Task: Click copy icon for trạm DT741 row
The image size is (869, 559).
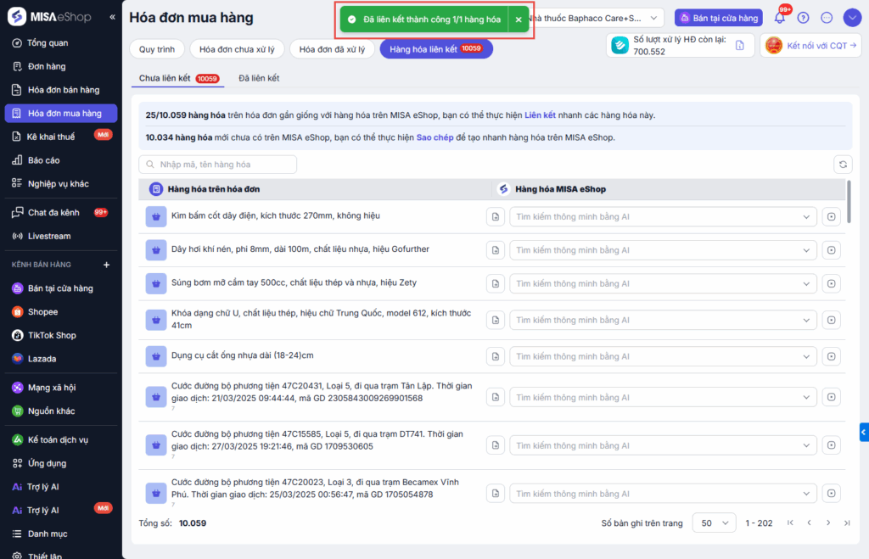Action: click(496, 445)
